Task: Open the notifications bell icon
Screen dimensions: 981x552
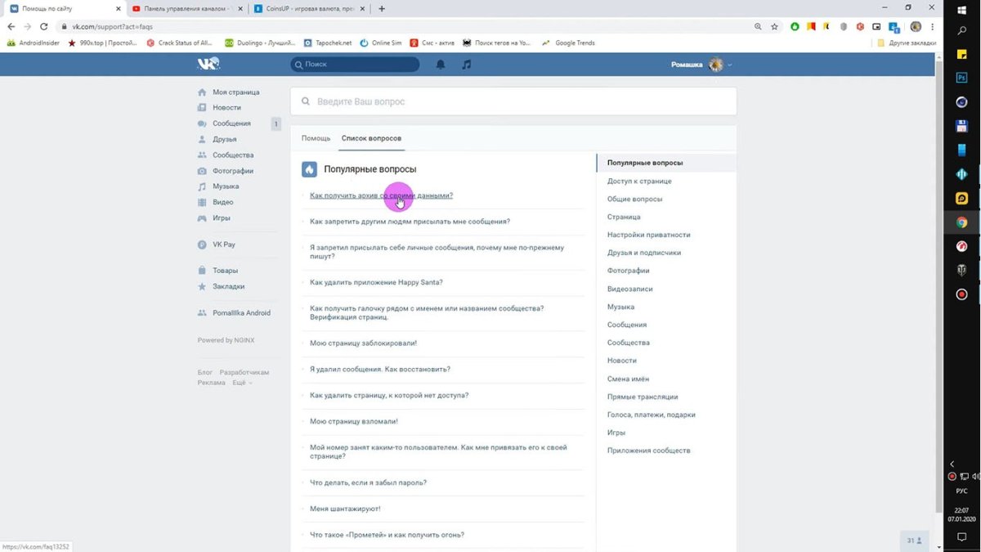Action: coord(441,65)
